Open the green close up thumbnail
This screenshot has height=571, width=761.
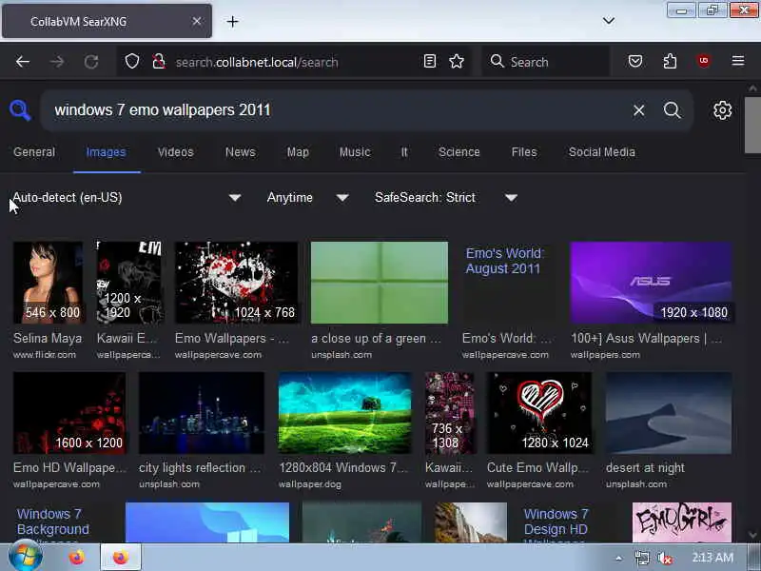[380, 282]
